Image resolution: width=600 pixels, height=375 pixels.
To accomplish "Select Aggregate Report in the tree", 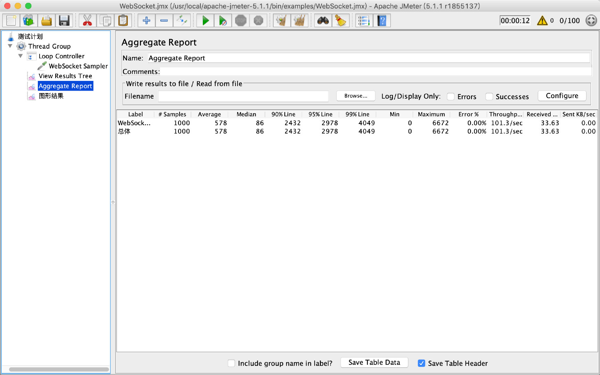I will click(65, 86).
